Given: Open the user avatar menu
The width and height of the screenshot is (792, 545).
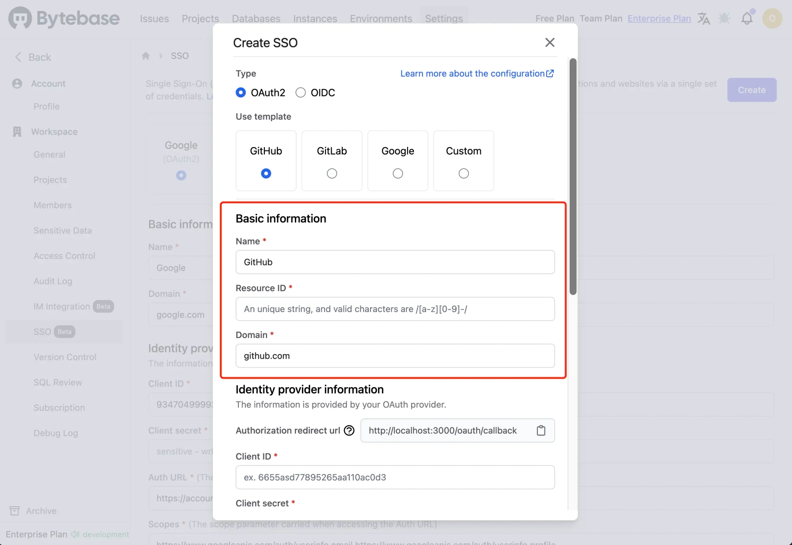Looking at the screenshot, I should pyautogui.click(x=772, y=19).
